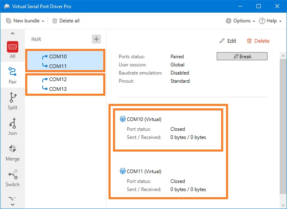287x209 pixels.
Task: Click the Paired ports status value
Action: click(177, 57)
